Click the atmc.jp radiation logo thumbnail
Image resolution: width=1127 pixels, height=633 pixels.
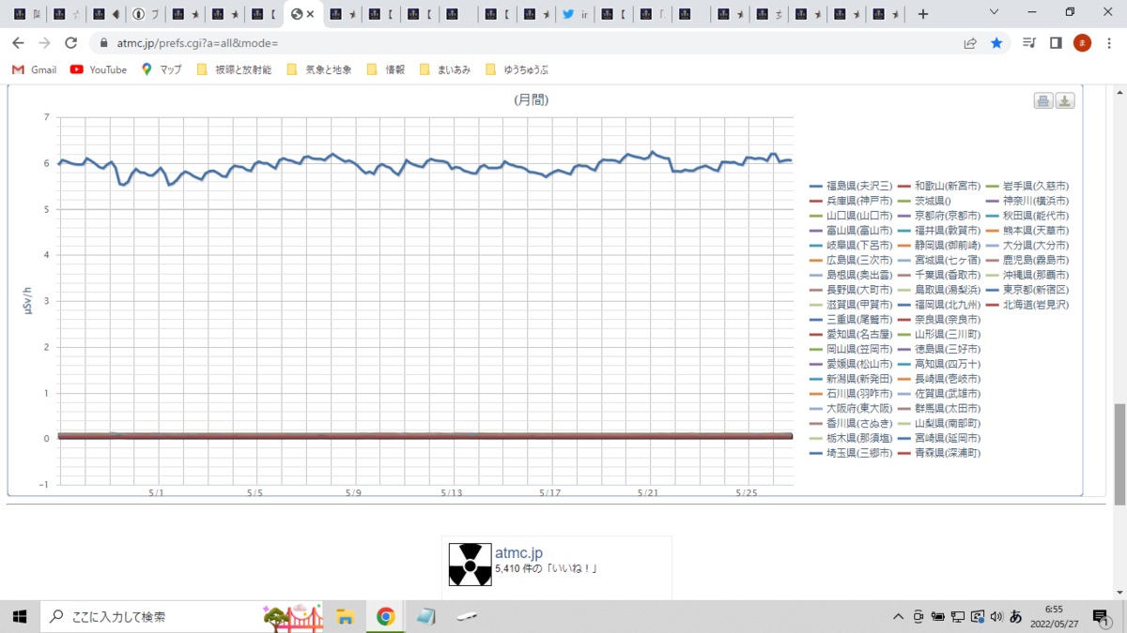tap(470, 565)
